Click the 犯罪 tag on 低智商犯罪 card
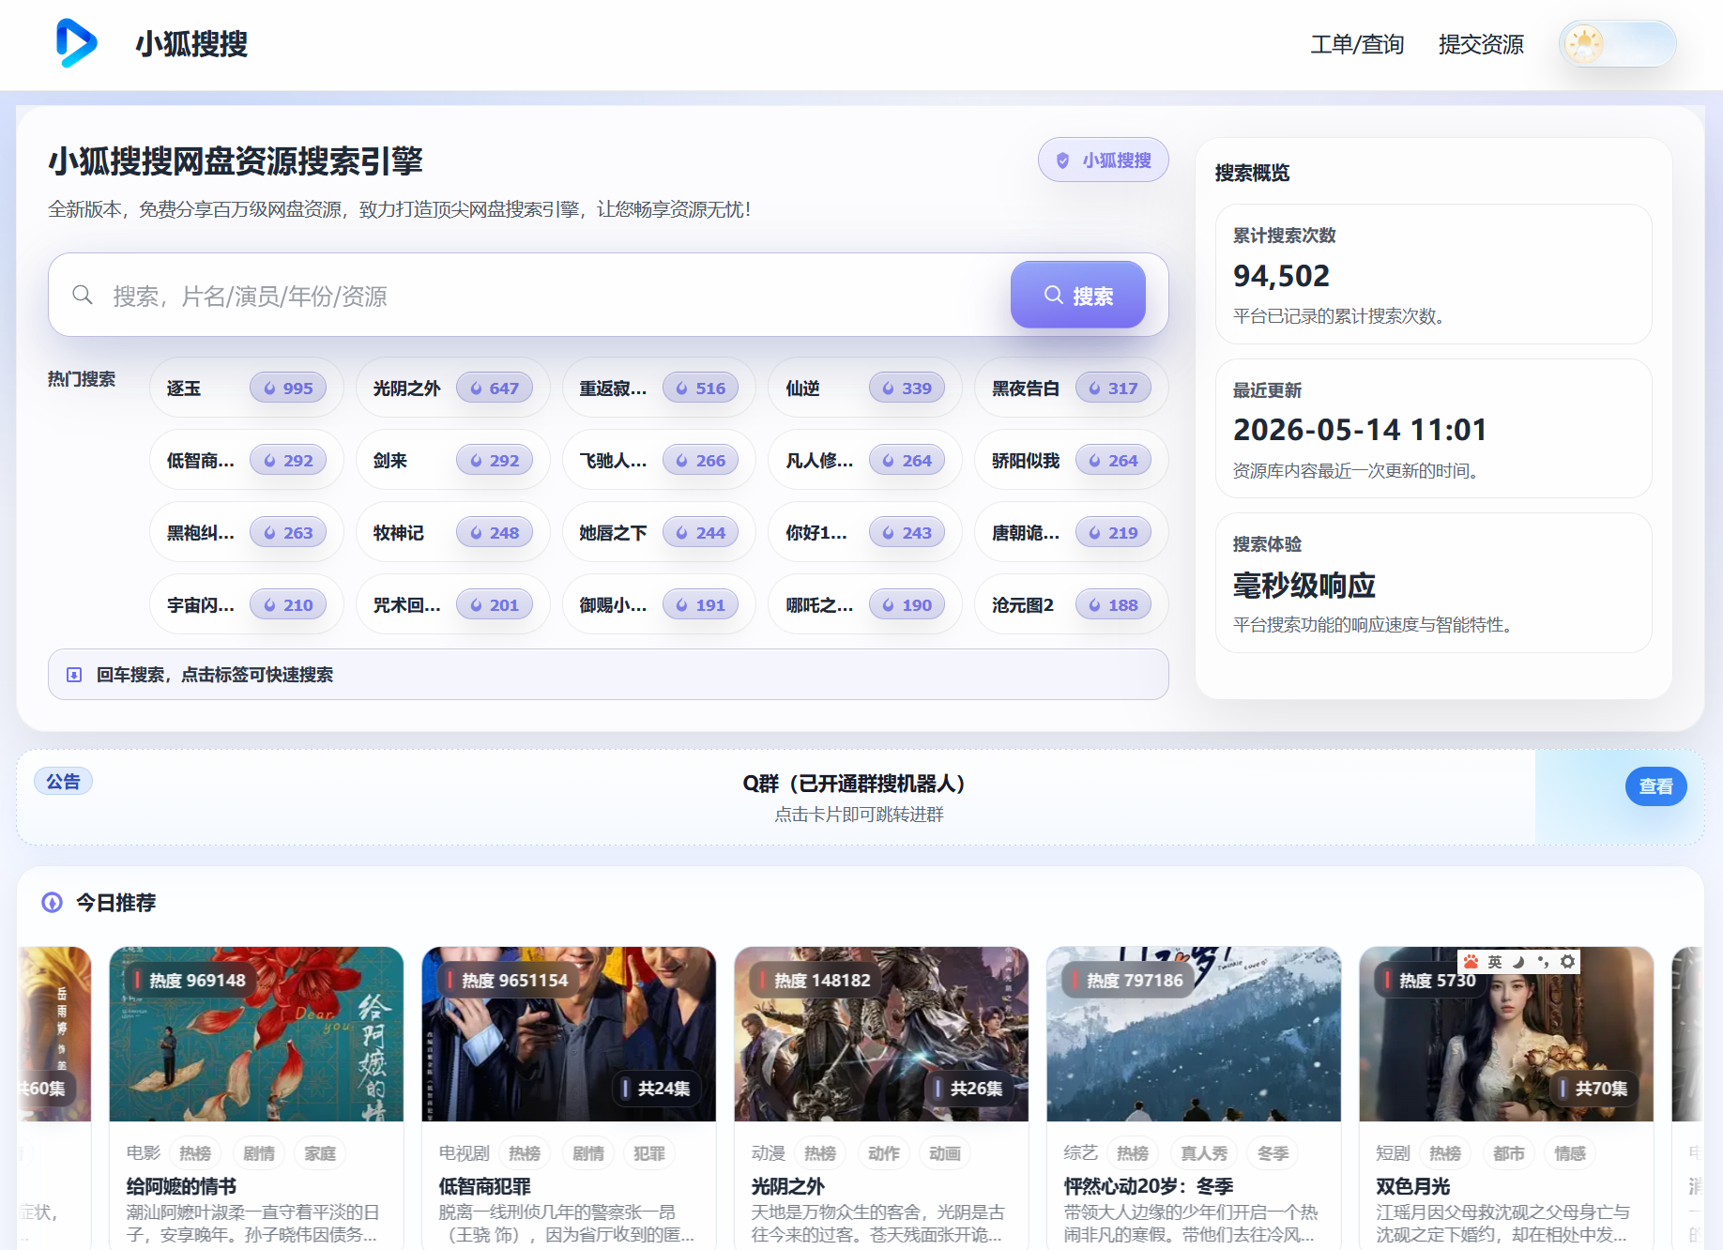This screenshot has height=1250, width=1723. [x=648, y=1153]
